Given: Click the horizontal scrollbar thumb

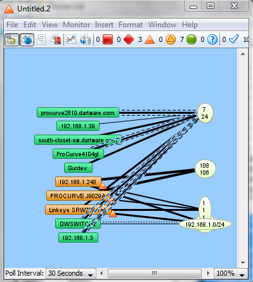Looking at the screenshot, I should pyautogui.click(x=155, y=273).
